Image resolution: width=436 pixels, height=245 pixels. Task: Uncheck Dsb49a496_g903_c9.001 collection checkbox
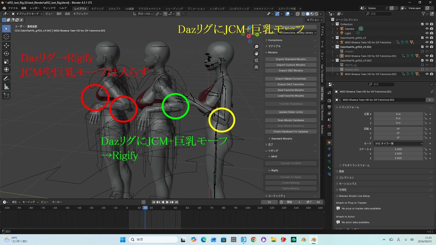pyautogui.click(x=422, y=47)
